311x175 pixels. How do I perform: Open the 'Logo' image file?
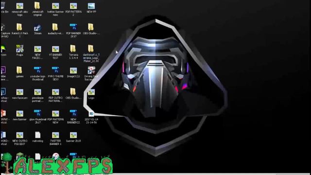click(91, 94)
